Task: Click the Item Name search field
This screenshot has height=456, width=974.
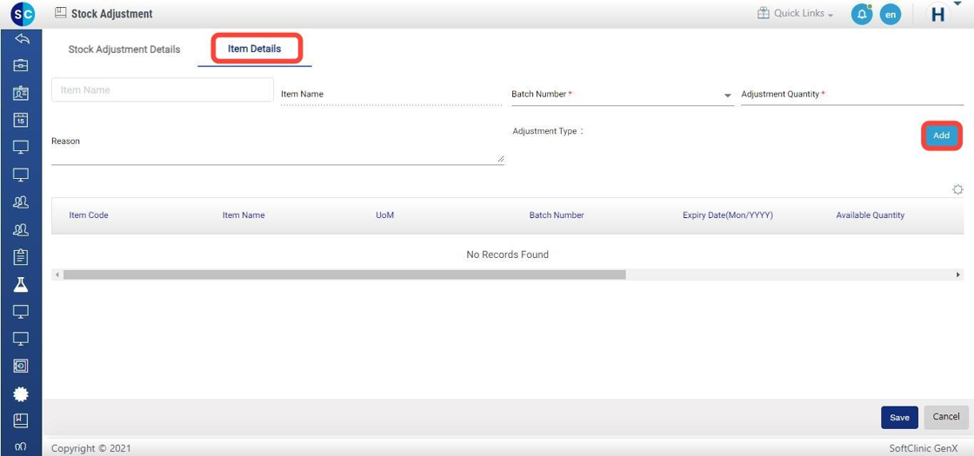Action: click(x=138, y=90)
